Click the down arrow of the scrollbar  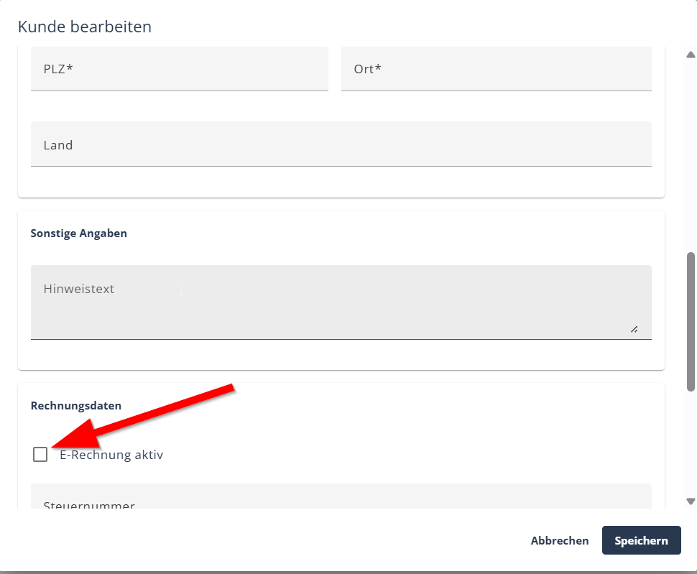point(691,501)
